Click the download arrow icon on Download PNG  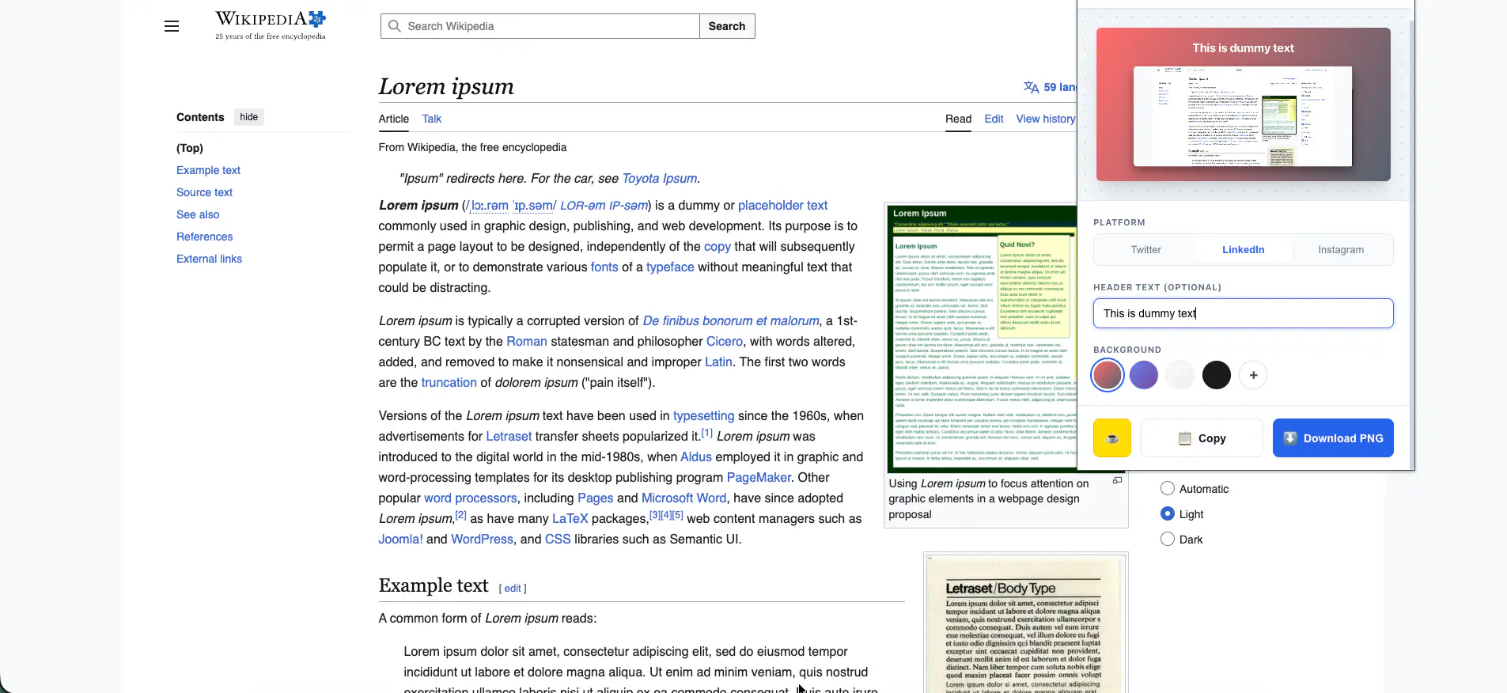pyautogui.click(x=1289, y=438)
